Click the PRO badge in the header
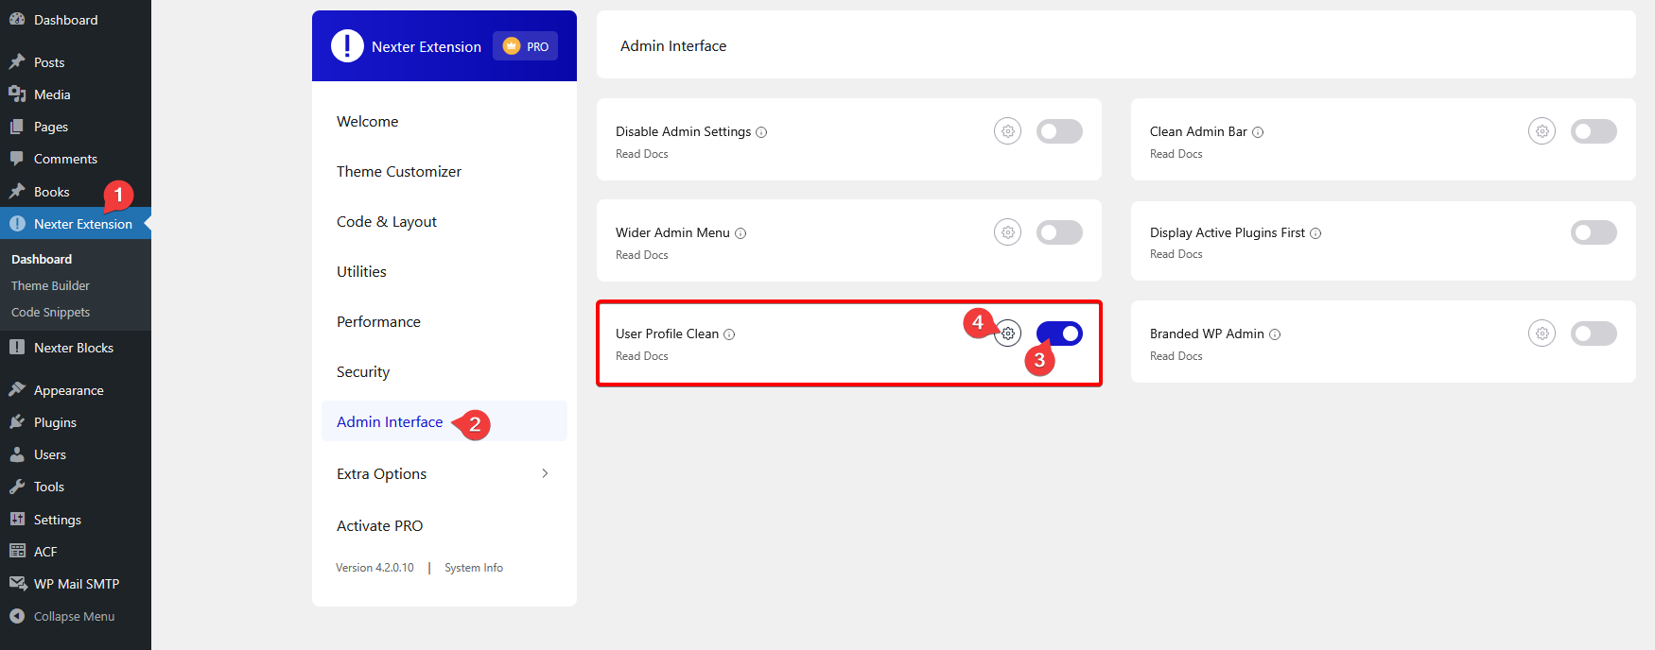 525,44
